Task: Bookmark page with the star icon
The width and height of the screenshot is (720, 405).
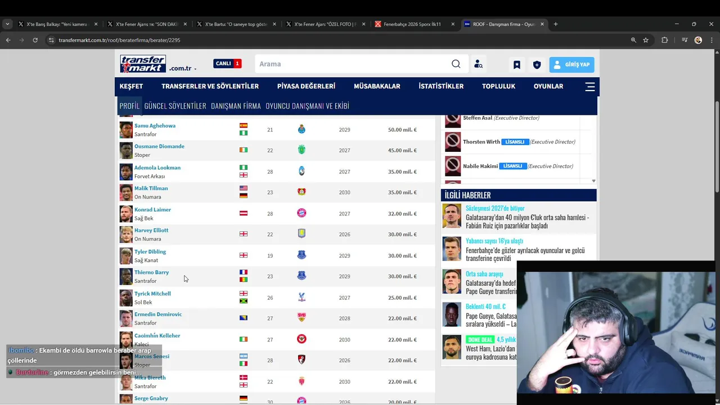Action: (646, 40)
